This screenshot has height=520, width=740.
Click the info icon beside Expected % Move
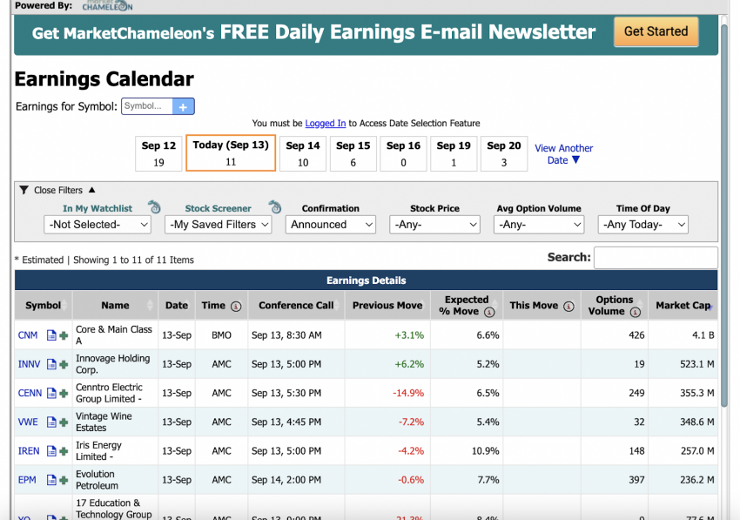[x=489, y=312]
